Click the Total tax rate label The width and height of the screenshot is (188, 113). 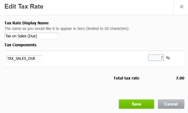click(126, 78)
